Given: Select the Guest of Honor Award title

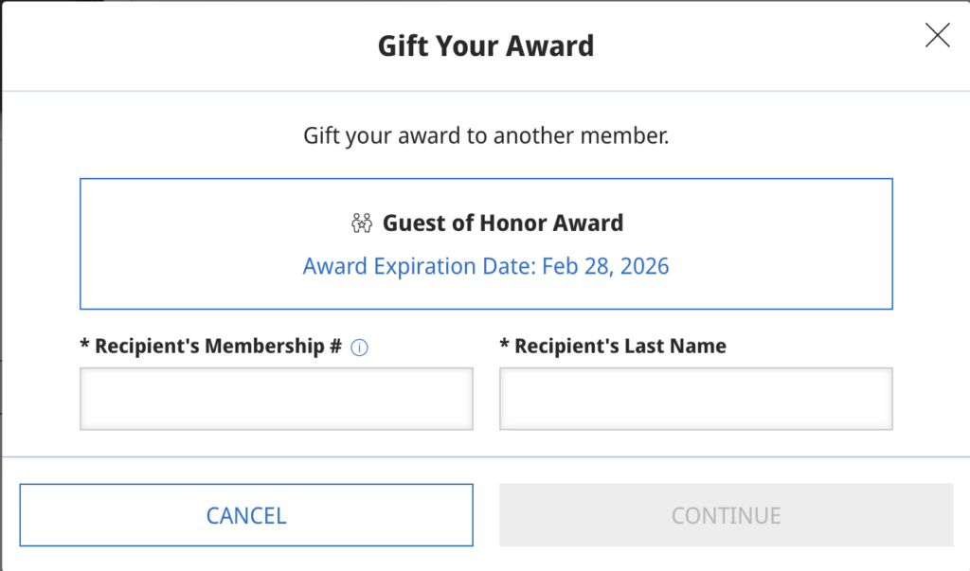Looking at the screenshot, I should click(502, 223).
